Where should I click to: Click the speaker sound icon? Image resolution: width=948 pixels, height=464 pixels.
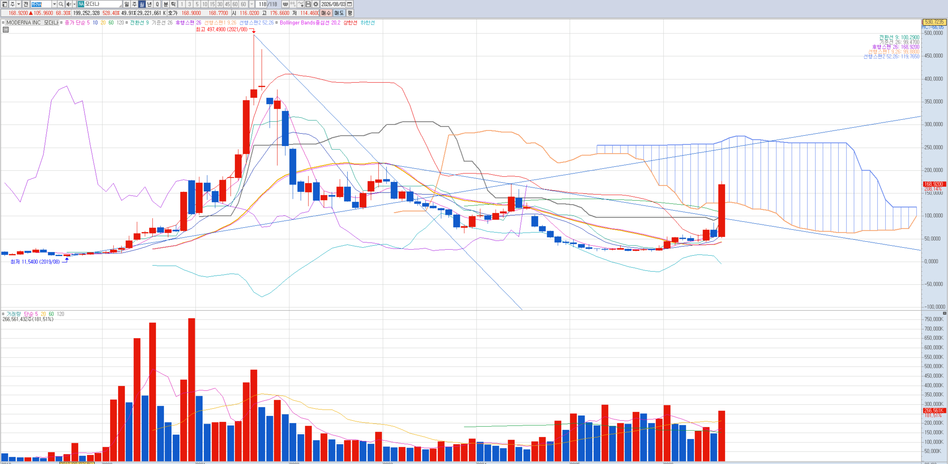pos(69,4)
